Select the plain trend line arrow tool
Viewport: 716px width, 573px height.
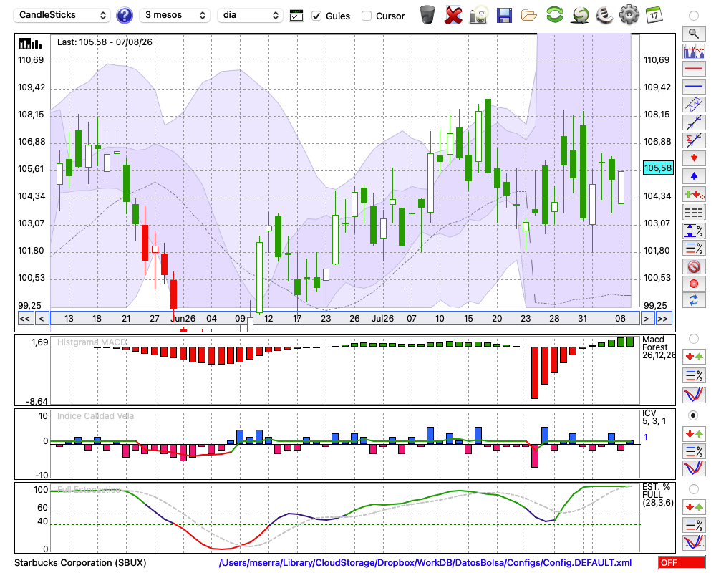(694, 122)
